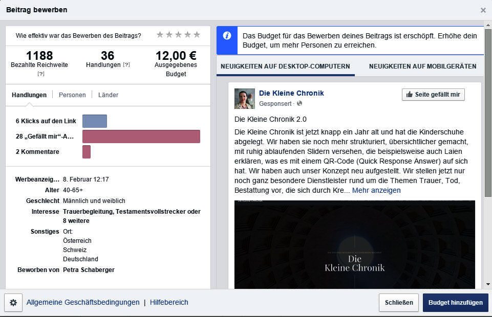Click the 28 „Gefällt mir“ label
The width and height of the screenshot is (492, 317).
coord(45,137)
